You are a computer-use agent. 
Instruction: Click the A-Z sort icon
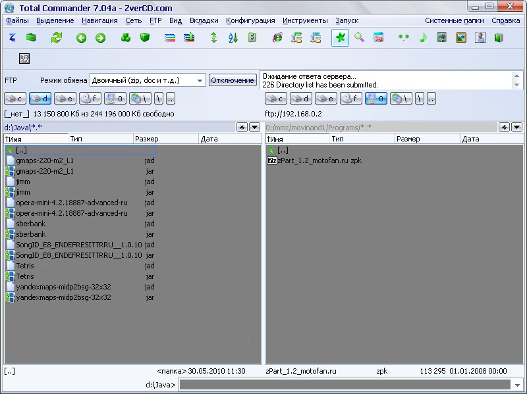click(x=233, y=37)
